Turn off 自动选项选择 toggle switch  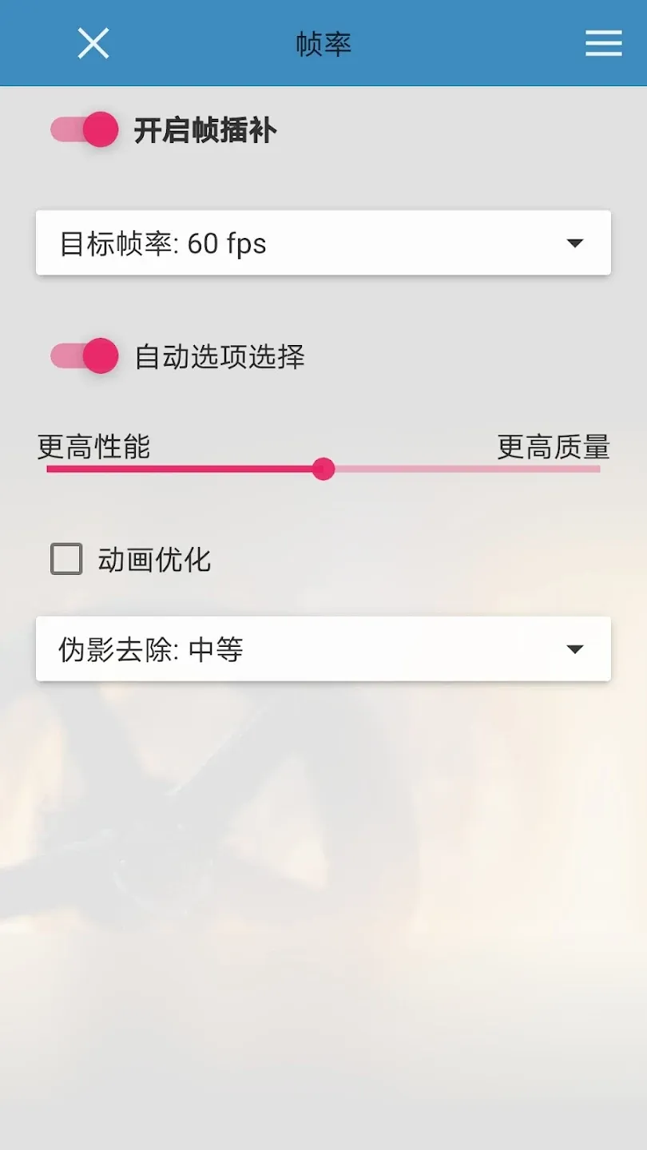point(84,356)
